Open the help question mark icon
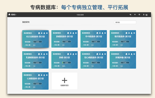Screen dimensions: 155x98 pos(139,14)
